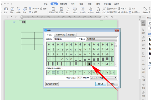Pick the circled ① in recently used symbols

pos(112,72)
